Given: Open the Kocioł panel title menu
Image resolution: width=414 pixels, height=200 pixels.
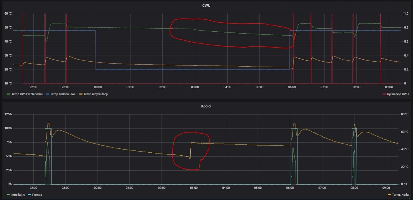Looking at the screenshot, I should click(206, 106).
